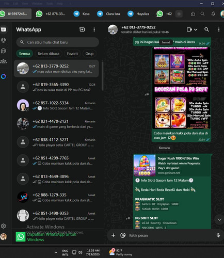Viewport: 224px width, 258px height.
Task: Click the top bar search icon
Action: (202, 14)
